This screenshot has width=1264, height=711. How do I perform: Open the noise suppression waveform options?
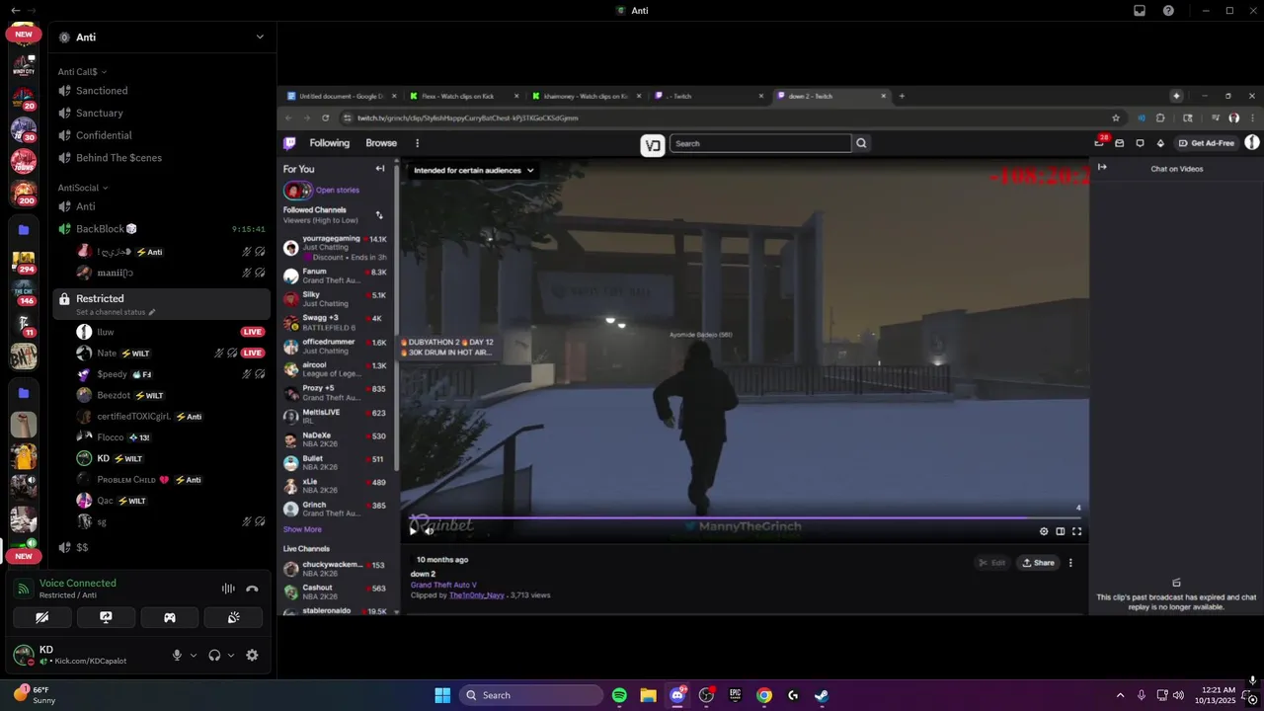click(228, 589)
